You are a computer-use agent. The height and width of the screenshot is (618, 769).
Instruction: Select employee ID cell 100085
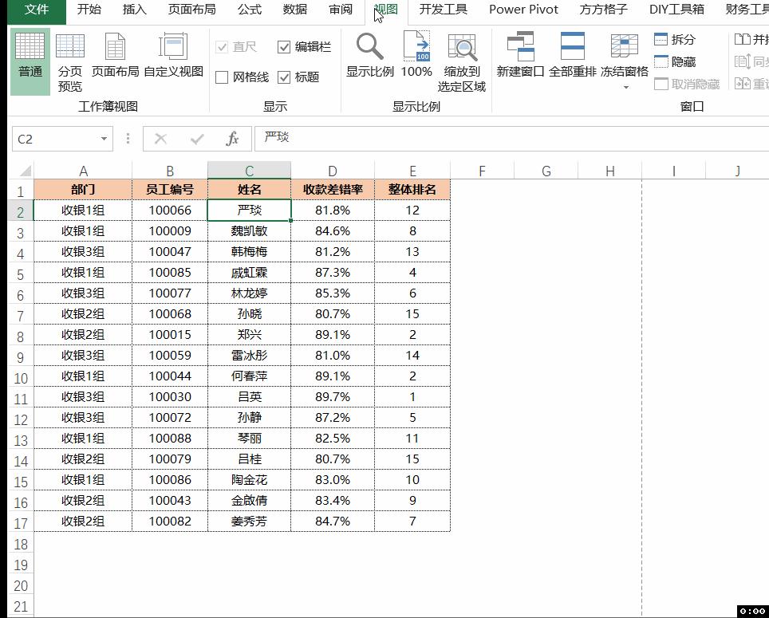tap(170, 273)
